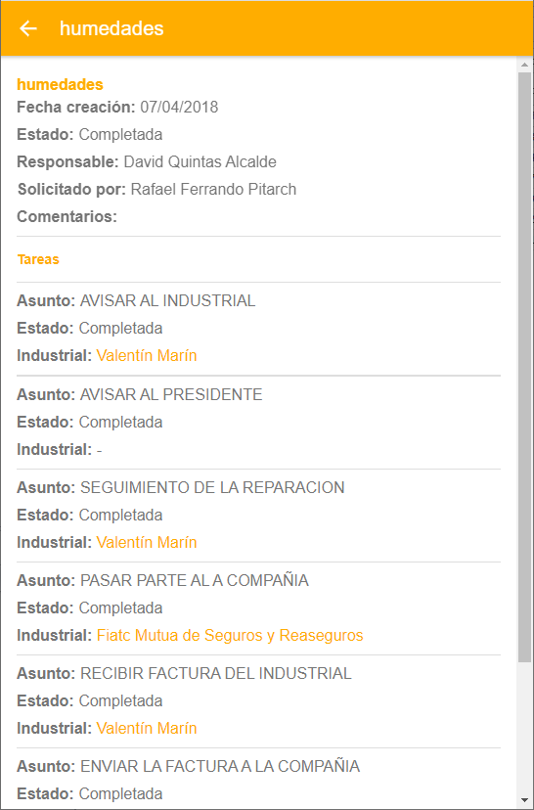Click the scrollbar down arrow
Viewport: 534px width, 810px height.
(524, 800)
